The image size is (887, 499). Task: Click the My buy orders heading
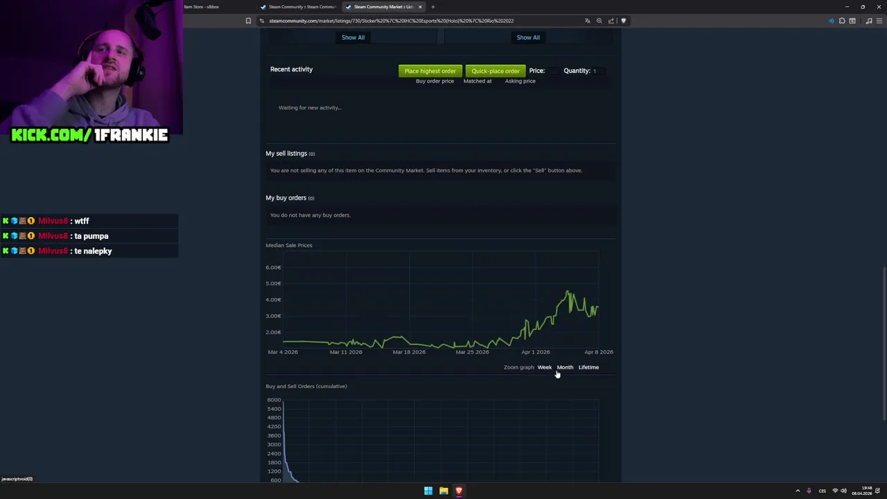point(286,198)
